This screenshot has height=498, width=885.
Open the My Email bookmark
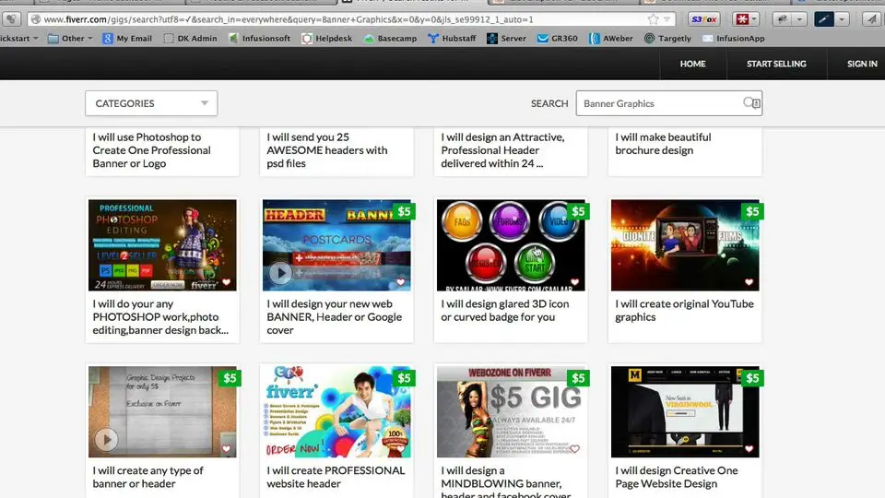[127, 39]
